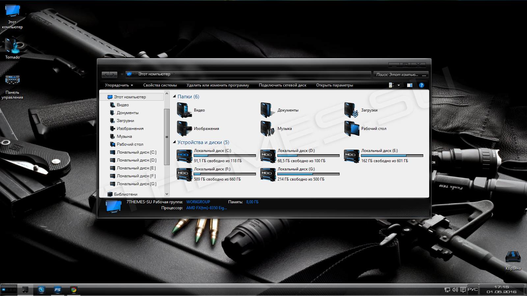
Task: Click the Explorer icon on the taskbar
Action: pyautogui.click(x=25, y=290)
